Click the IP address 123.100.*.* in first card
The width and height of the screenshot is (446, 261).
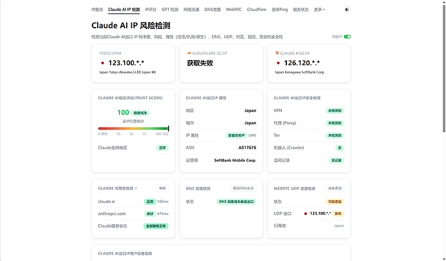point(126,63)
